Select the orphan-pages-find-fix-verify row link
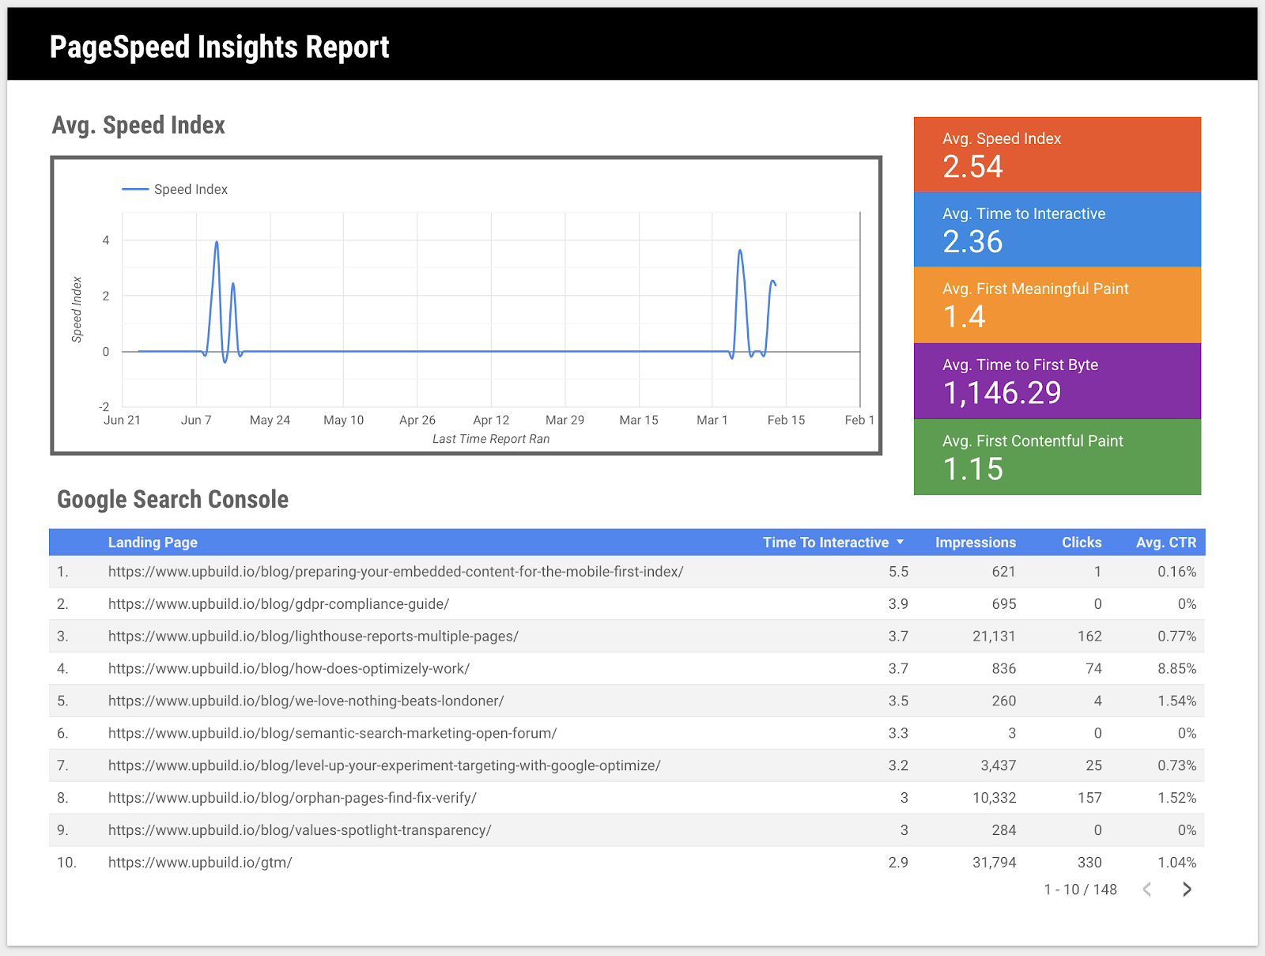This screenshot has width=1265, height=956. click(292, 798)
